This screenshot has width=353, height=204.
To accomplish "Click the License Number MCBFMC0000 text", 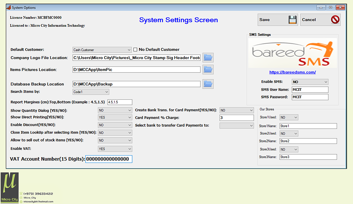I will (36, 18).
